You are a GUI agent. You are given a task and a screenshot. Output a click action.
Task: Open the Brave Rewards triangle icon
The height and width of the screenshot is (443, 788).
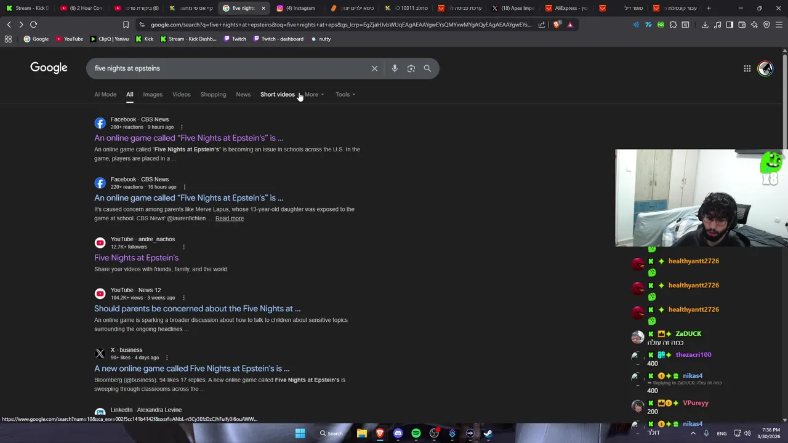pyautogui.click(x=570, y=25)
